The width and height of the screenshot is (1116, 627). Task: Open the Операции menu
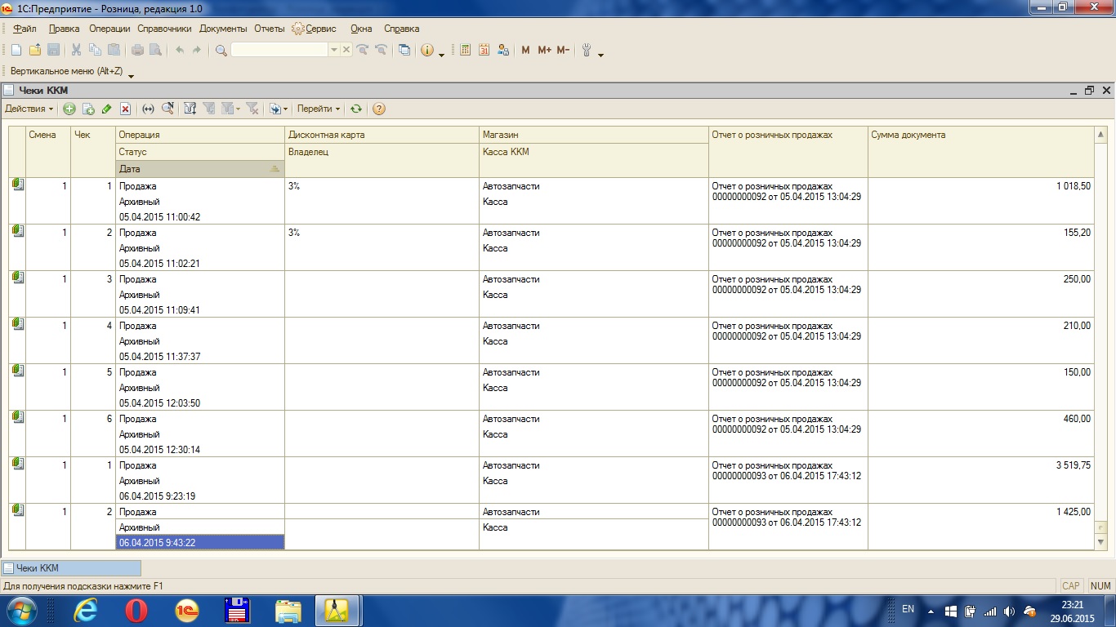pos(109,29)
